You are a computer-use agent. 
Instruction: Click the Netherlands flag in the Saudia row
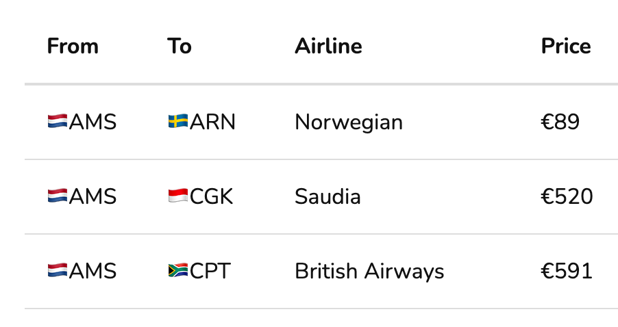click(58, 196)
